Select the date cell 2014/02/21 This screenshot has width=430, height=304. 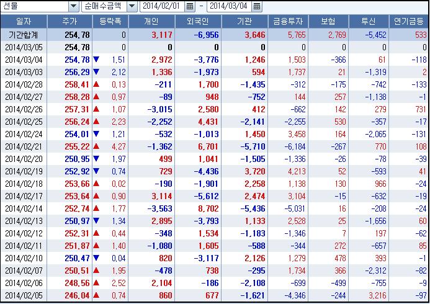[24, 146]
